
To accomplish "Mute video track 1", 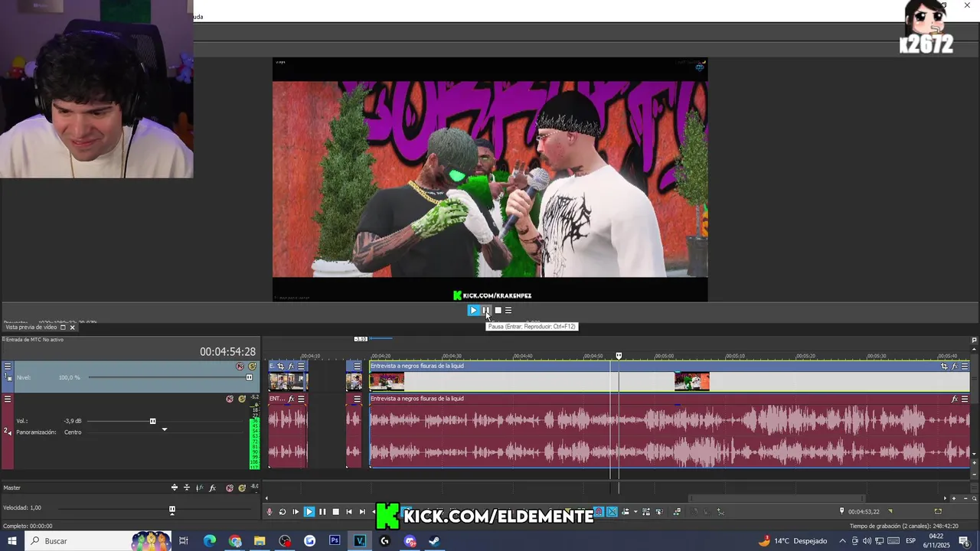I will click(240, 367).
